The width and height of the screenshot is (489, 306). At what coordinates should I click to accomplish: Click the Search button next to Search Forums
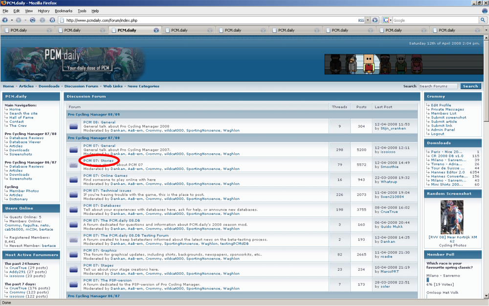tap(470, 86)
